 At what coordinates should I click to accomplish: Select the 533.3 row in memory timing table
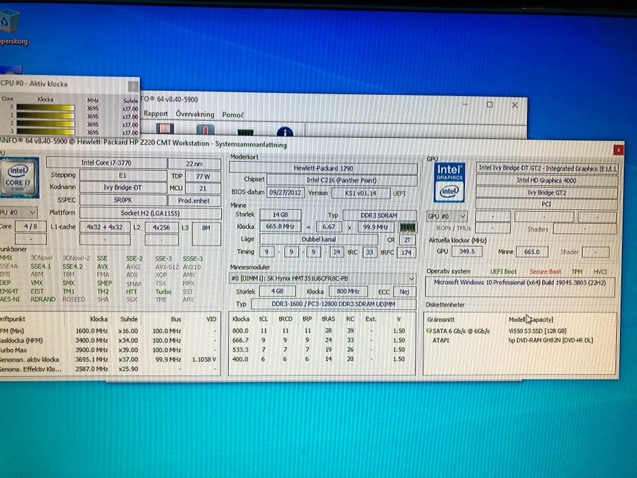(x=322, y=350)
